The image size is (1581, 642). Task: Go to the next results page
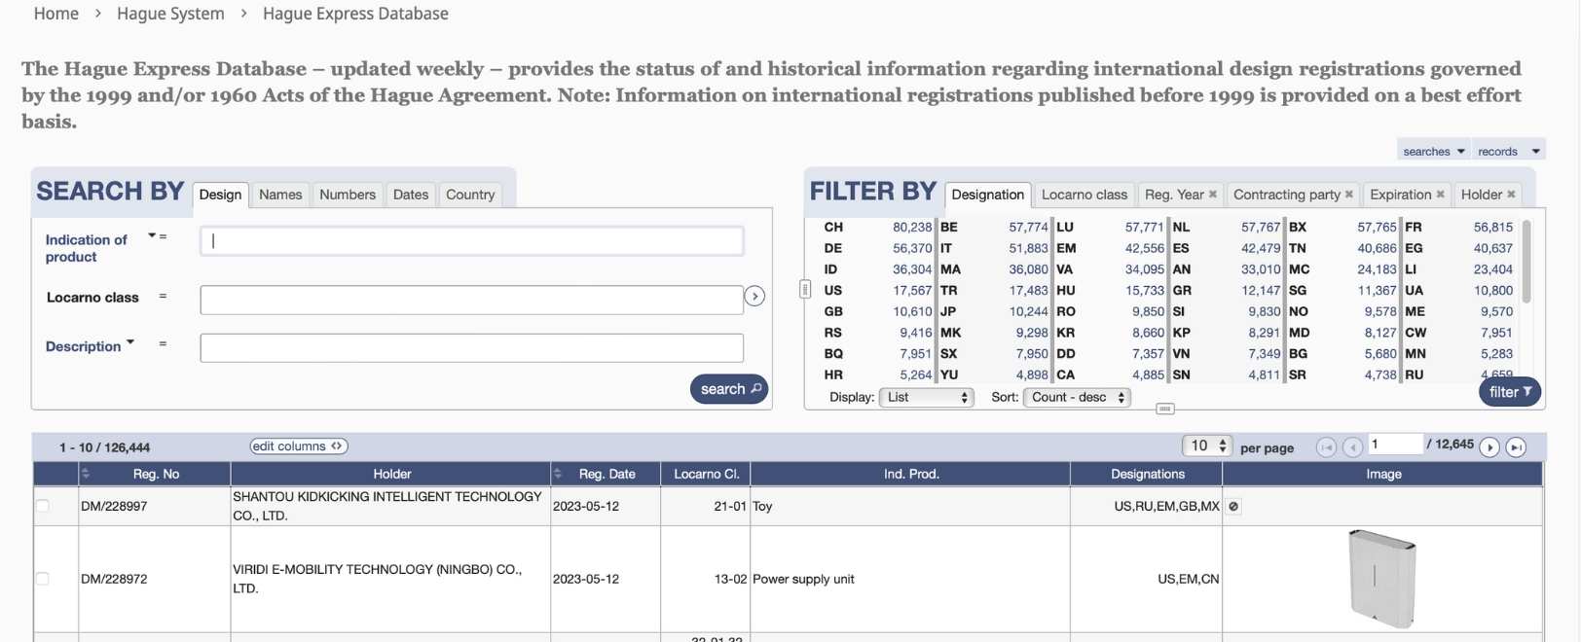pos(1489,447)
